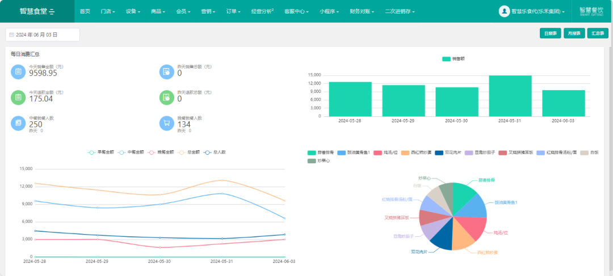Image resolution: width=613 pixels, height=276 pixels.
Task: Click the 汇总表 button
Action: pos(598,33)
